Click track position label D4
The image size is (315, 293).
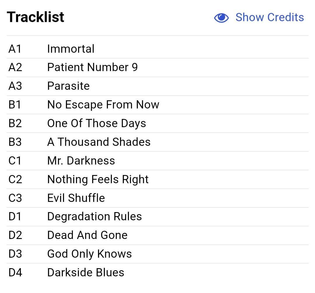[x=15, y=273]
